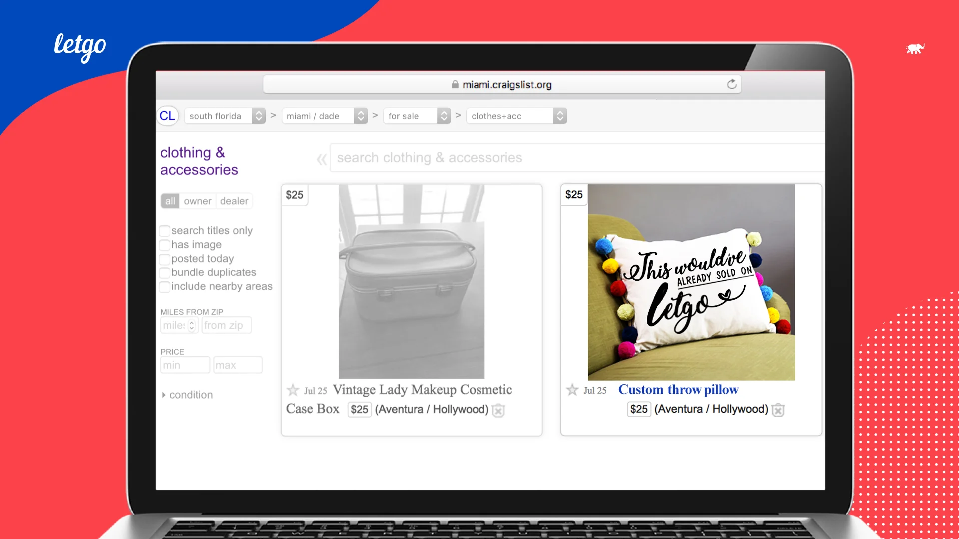This screenshot has height=539, width=959.
Task: Toggle include nearby areas checkbox
Action: 165,287
